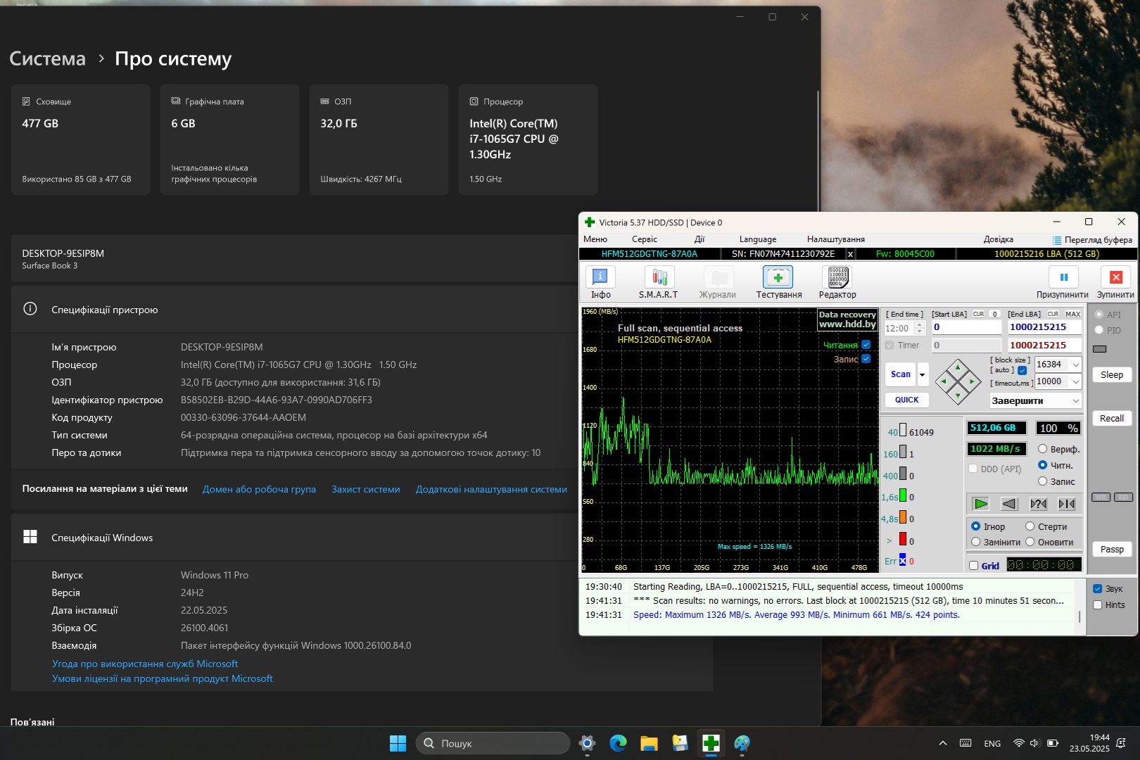
Task: Open timeout 10000 dropdown
Action: (1075, 381)
